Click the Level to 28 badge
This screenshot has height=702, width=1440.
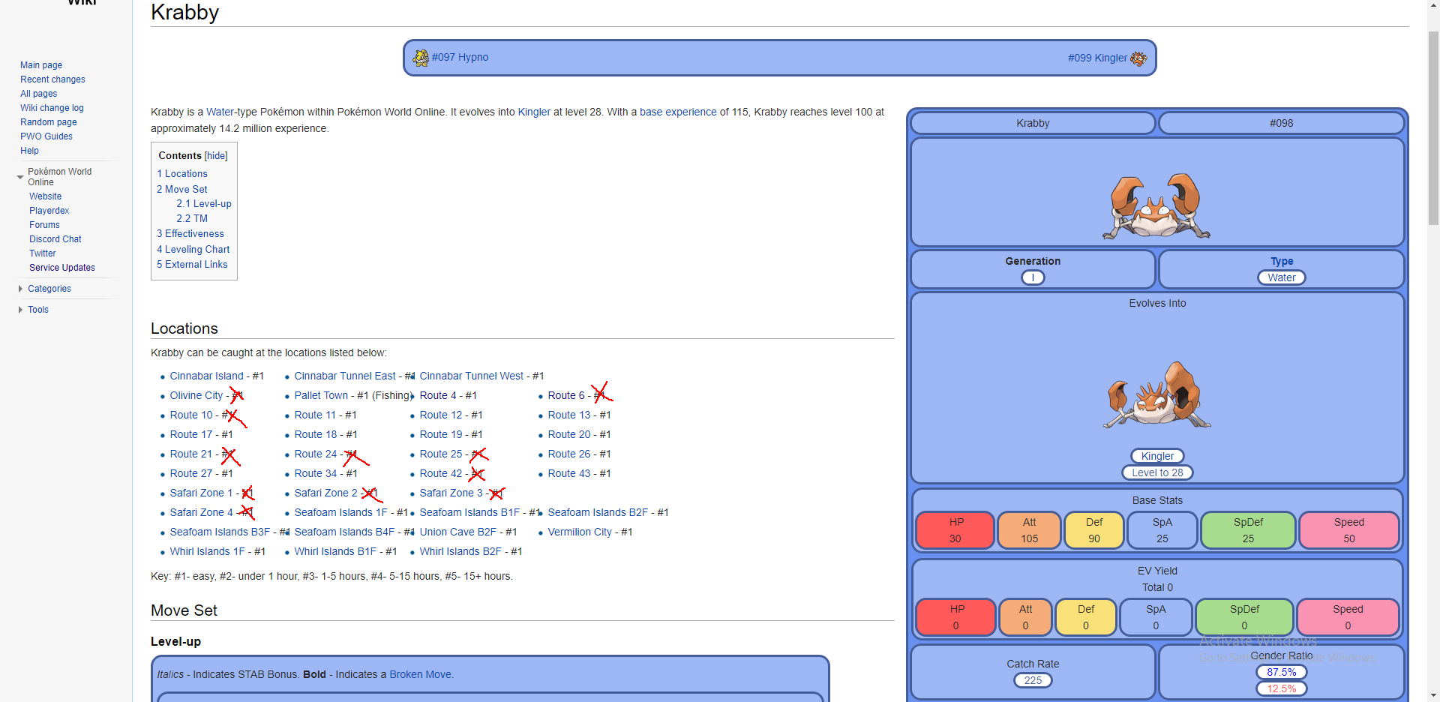pyautogui.click(x=1157, y=472)
